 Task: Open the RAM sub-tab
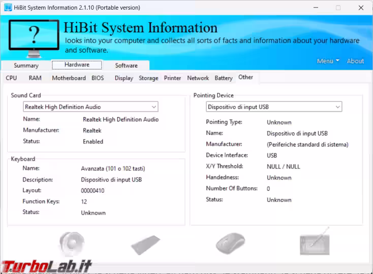tap(35, 78)
